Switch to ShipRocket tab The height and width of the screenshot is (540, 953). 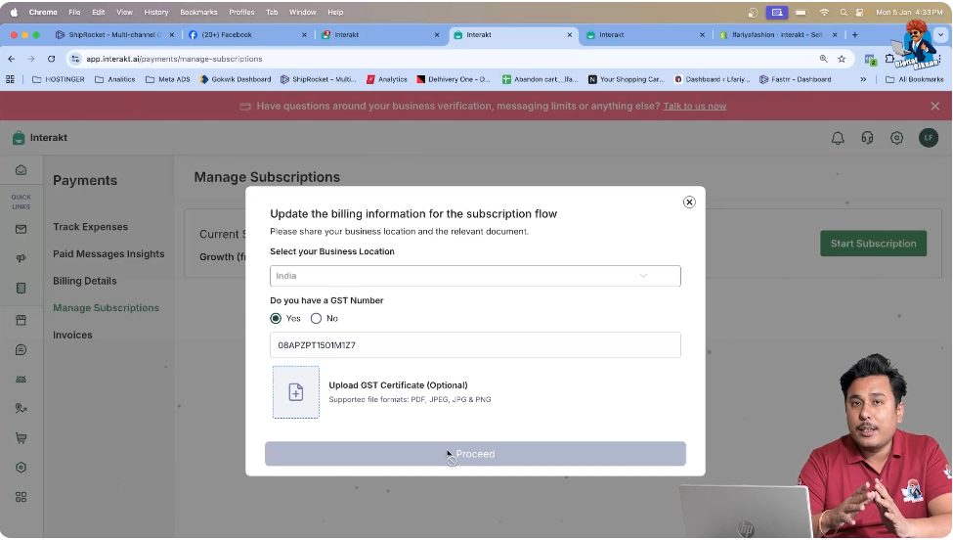[115, 34]
